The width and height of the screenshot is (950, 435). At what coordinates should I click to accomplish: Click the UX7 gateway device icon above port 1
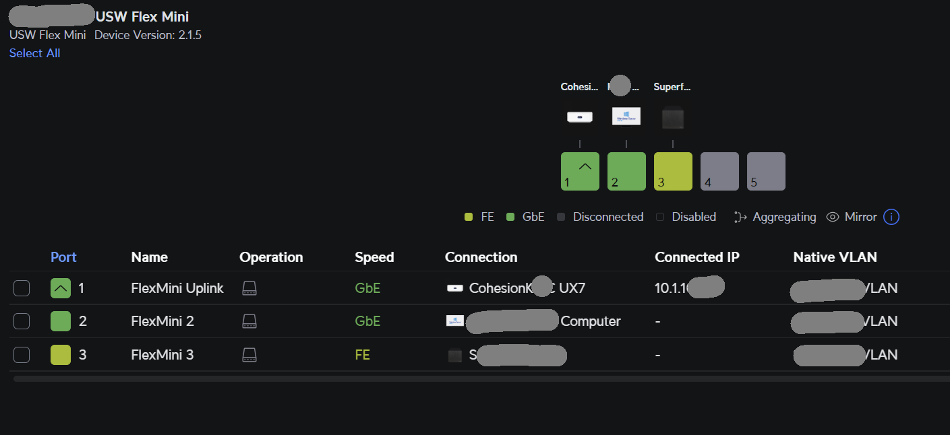tap(580, 117)
